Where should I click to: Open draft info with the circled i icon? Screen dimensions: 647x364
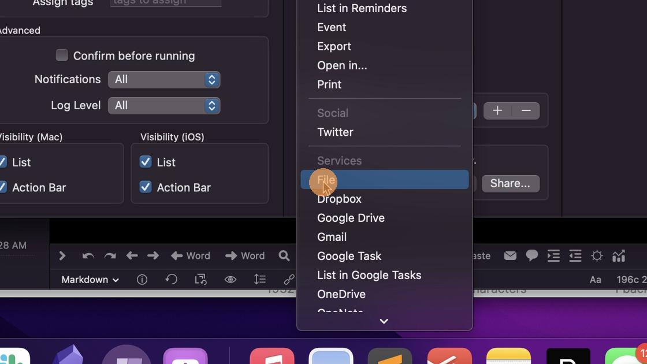tap(142, 280)
